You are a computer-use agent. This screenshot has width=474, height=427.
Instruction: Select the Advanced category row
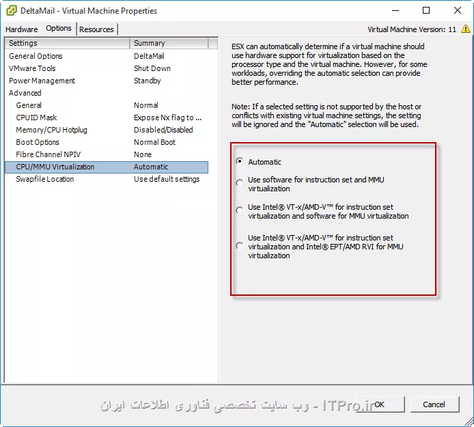click(107, 93)
